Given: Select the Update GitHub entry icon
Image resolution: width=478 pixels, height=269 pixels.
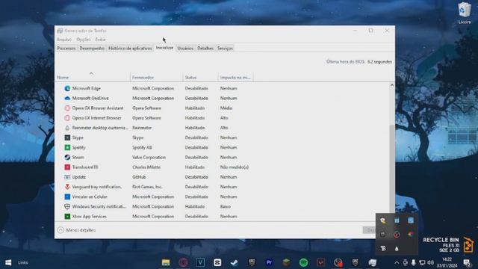Looking at the screenshot, I should click(67, 177).
